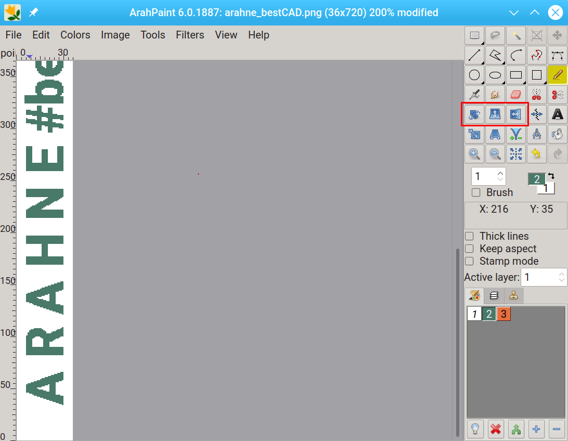Select the red-dotted spline curve tool
The width and height of the screenshot is (568, 441).
536,55
